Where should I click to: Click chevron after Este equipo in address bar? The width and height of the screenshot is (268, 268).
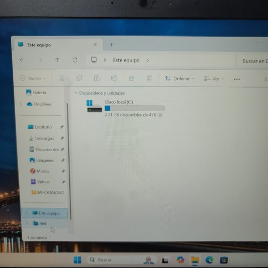pos(148,60)
